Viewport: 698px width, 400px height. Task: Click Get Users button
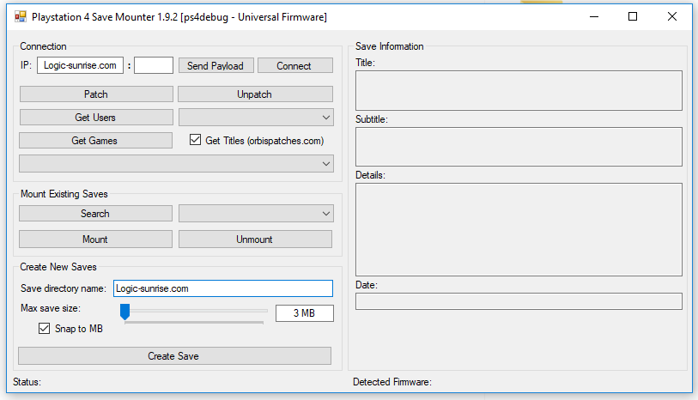tap(95, 118)
